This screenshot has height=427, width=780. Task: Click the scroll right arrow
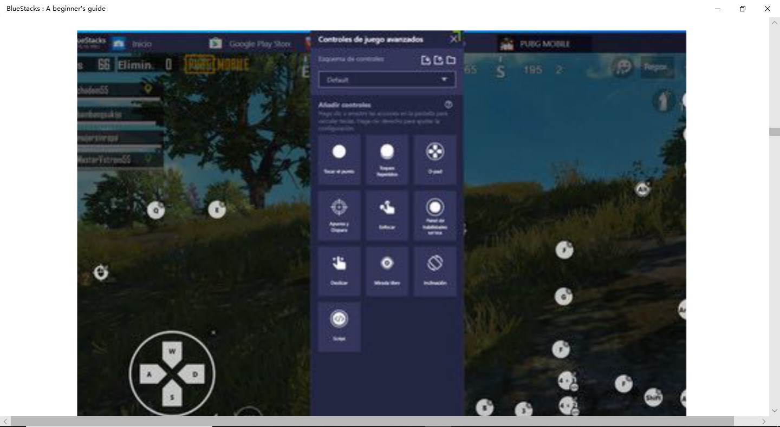(764, 421)
